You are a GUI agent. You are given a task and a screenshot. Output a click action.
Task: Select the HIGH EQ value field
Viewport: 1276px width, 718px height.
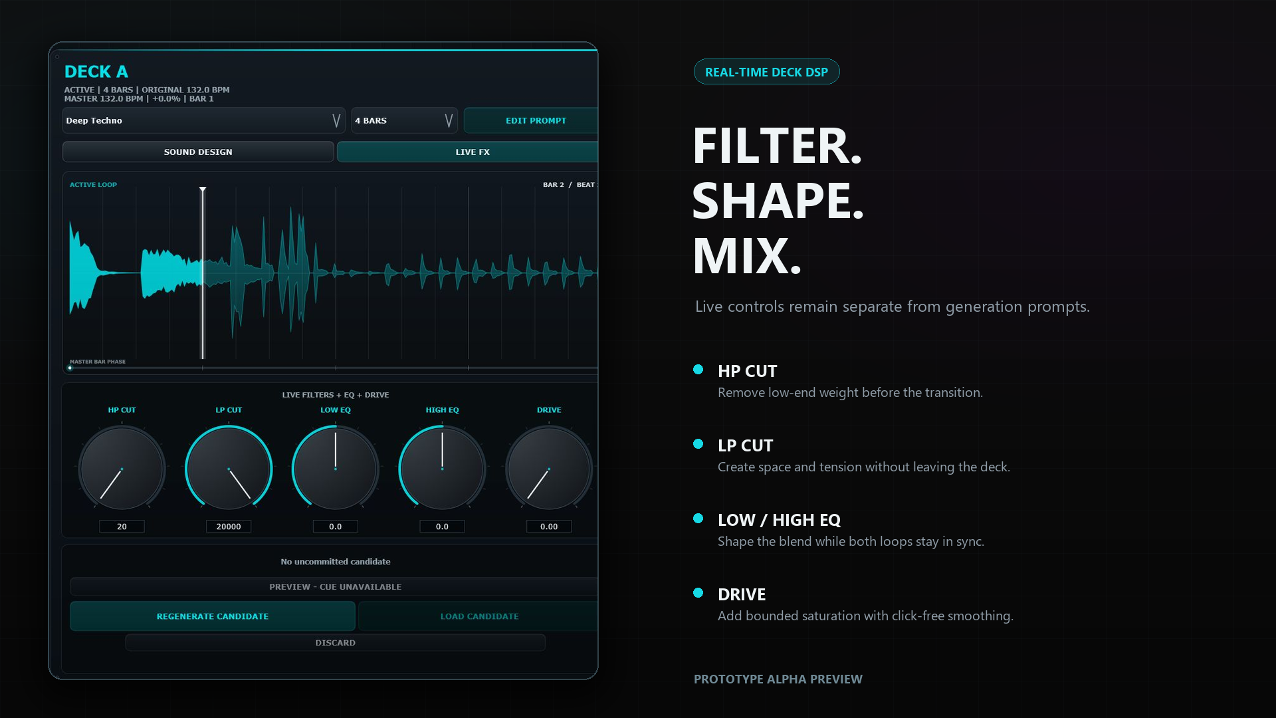pos(442,526)
